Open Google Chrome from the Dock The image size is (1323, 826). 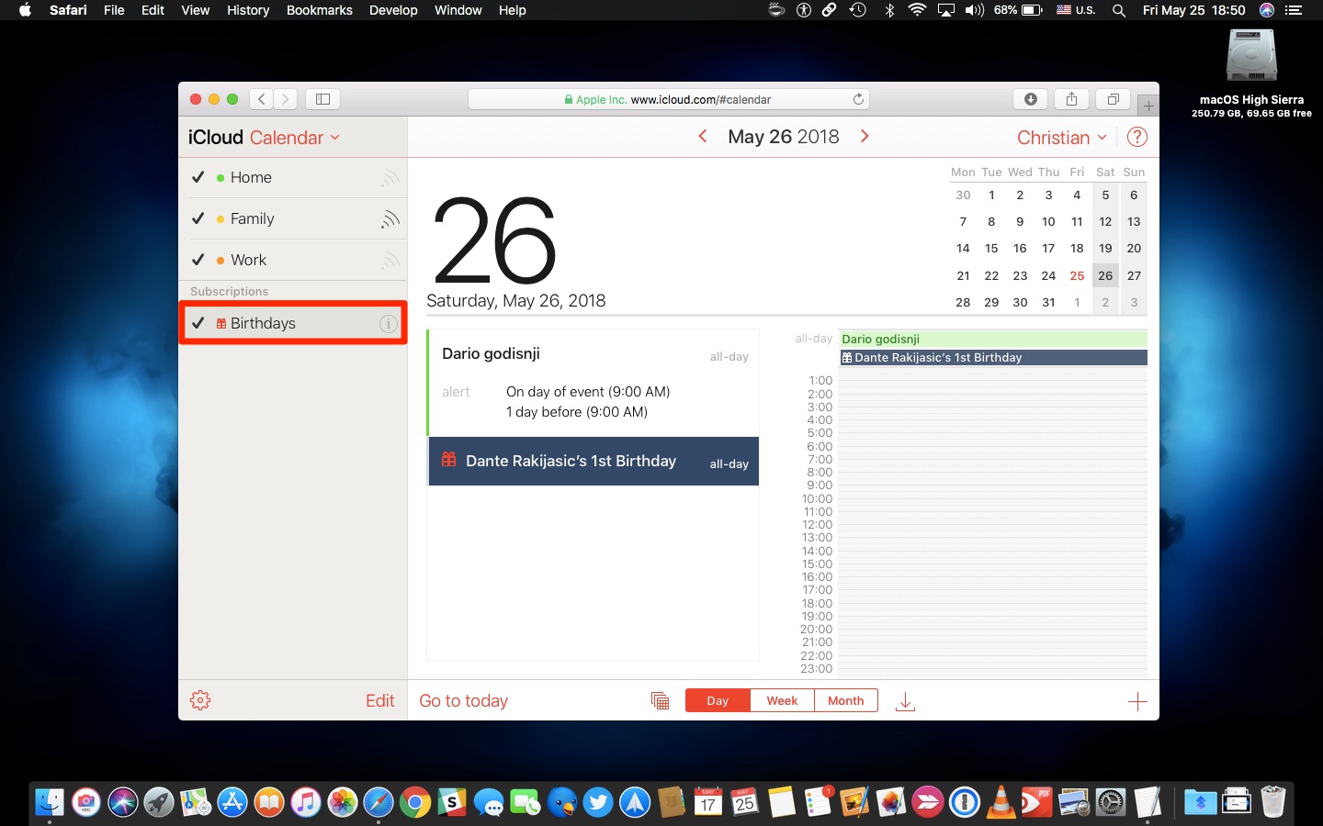[x=415, y=803]
